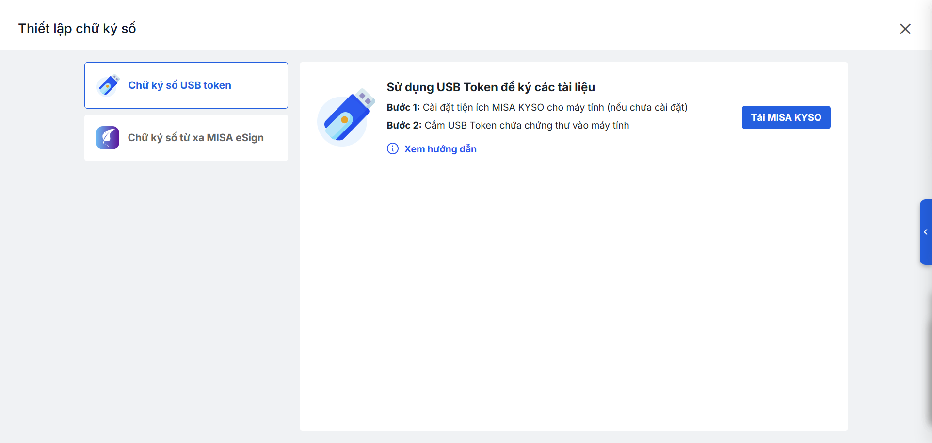Click the MISA eSign feather icon
The image size is (932, 443).
108,138
